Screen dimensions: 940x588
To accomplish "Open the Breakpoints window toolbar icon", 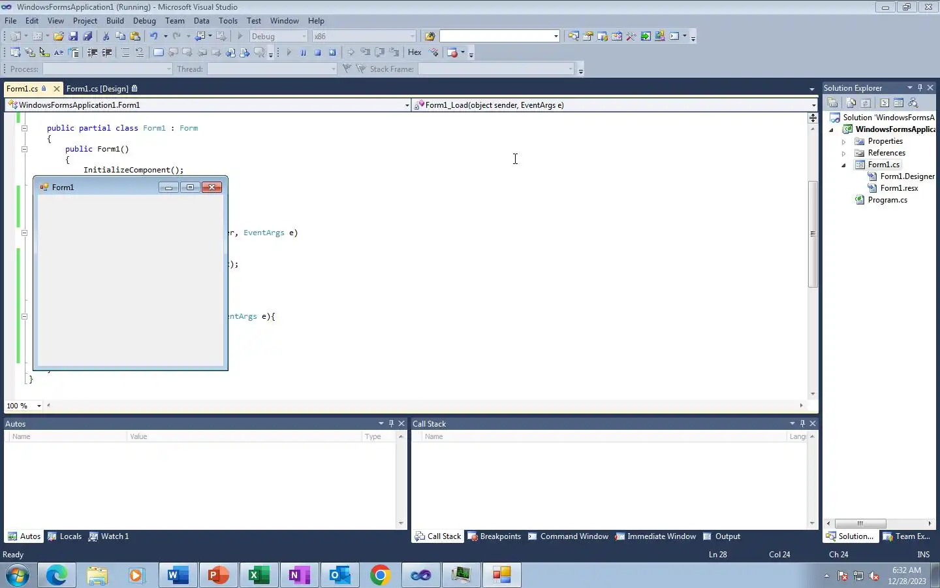I will pos(452,52).
